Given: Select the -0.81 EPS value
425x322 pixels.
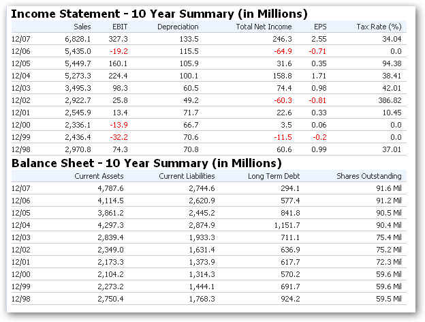Looking at the screenshot, I should point(317,100).
